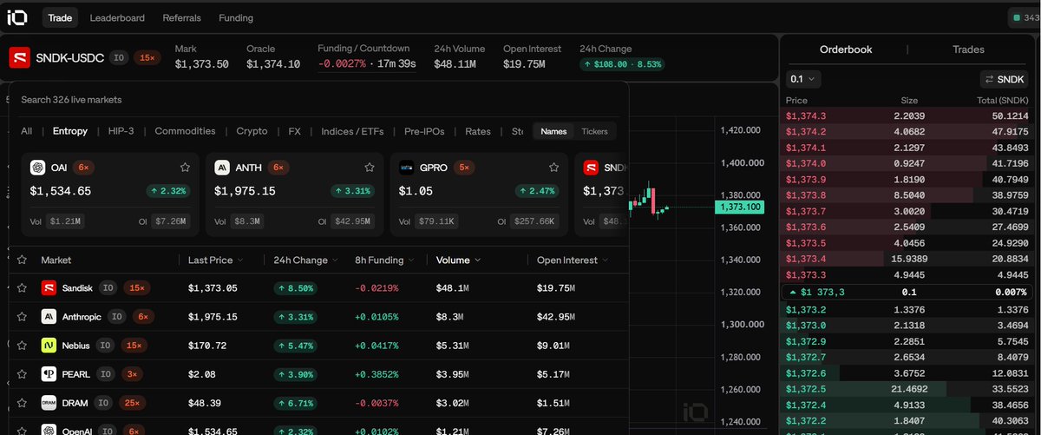Switch to the Orderbook tab
Viewport: 1041px width, 435px height.
(x=846, y=49)
